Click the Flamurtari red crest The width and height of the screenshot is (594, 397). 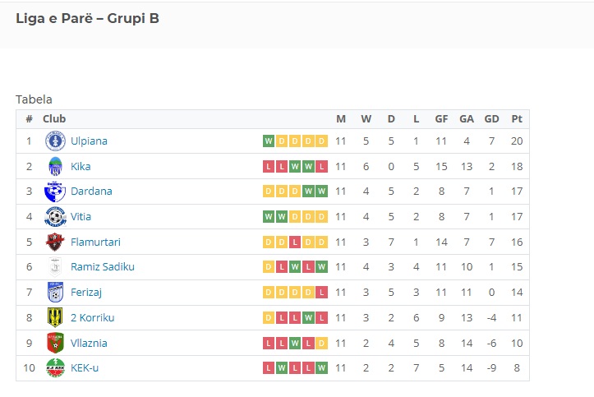pos(55,242)
